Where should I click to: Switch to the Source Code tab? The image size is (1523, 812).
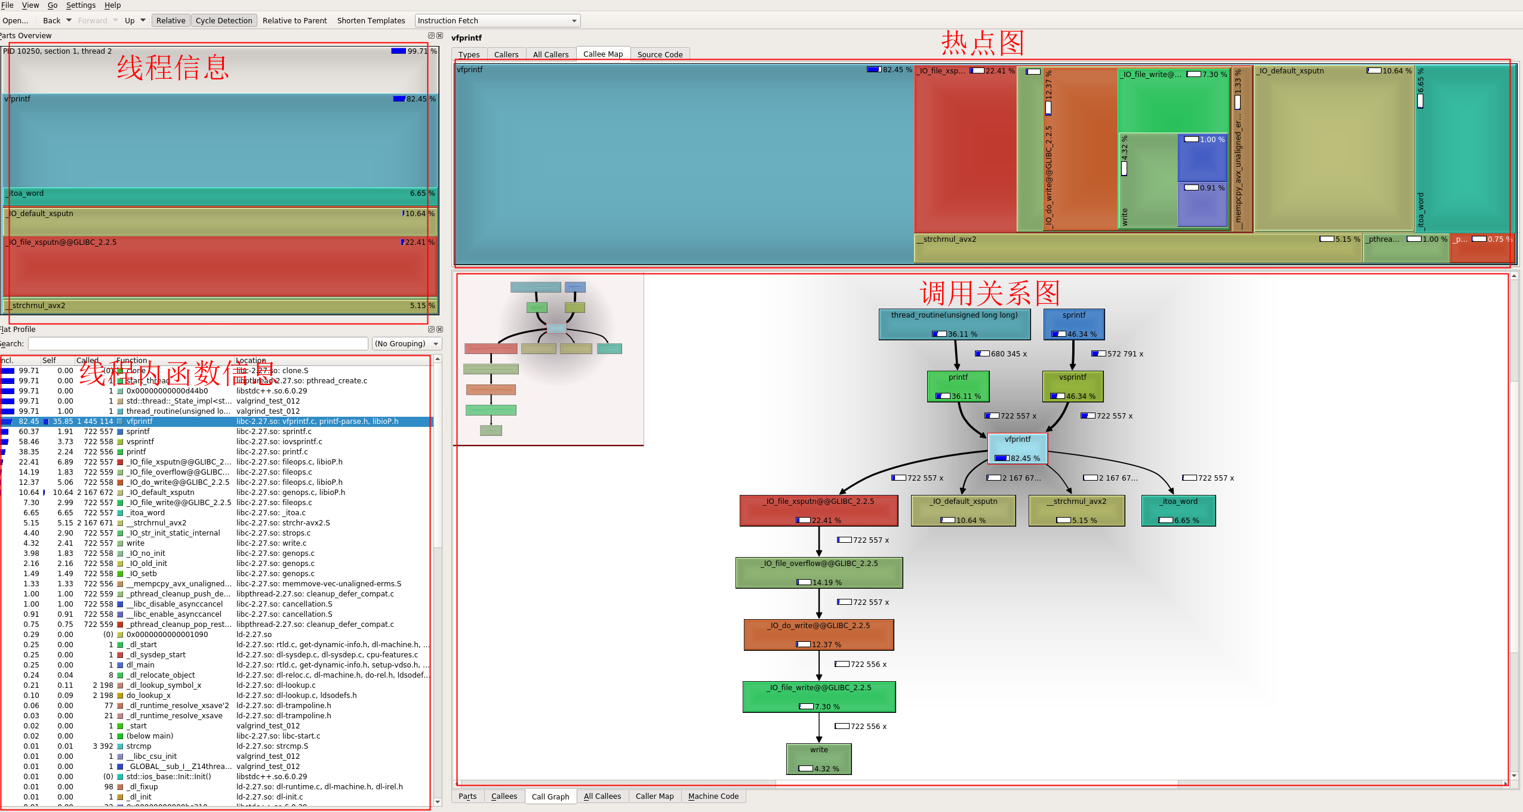tap(660, 54)
